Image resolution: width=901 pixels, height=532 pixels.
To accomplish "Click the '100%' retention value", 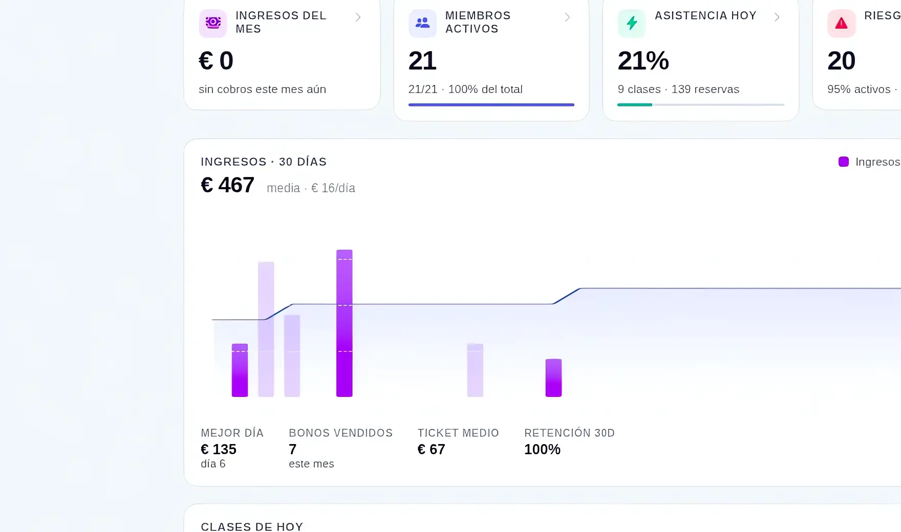I will pyautogui.click(x=542, y=449).
